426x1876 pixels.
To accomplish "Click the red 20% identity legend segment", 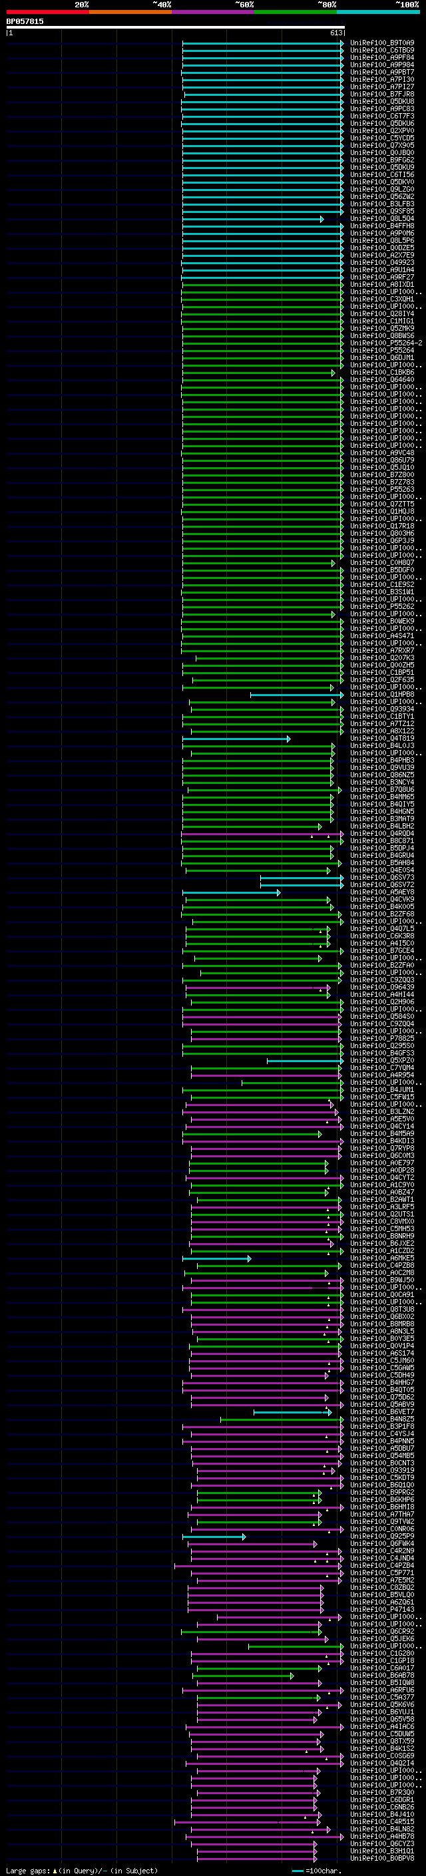I will click(x=47, y=12).
